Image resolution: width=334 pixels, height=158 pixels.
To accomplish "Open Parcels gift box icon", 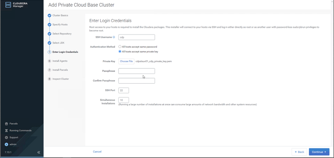I will (6, 123).
